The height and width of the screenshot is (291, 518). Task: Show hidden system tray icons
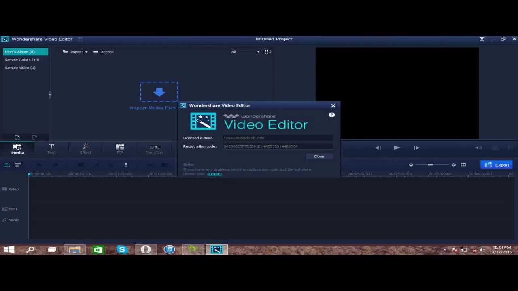click(445, 250)
